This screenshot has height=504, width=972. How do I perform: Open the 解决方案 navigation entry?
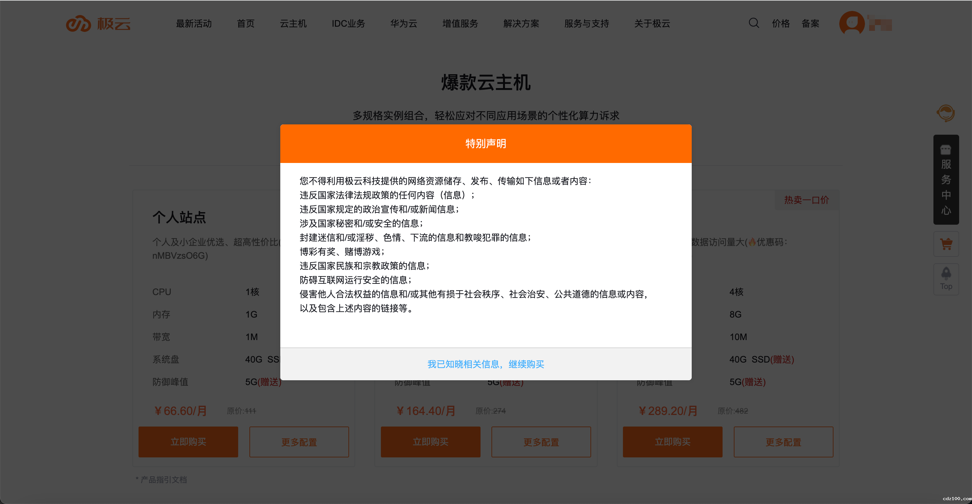[521, 23]
